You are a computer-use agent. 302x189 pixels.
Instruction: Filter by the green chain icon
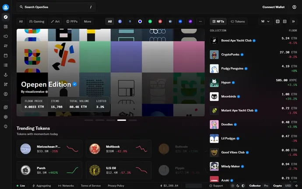point(150,21)
